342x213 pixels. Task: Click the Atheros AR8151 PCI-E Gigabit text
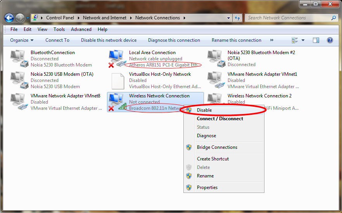[165, 65]
